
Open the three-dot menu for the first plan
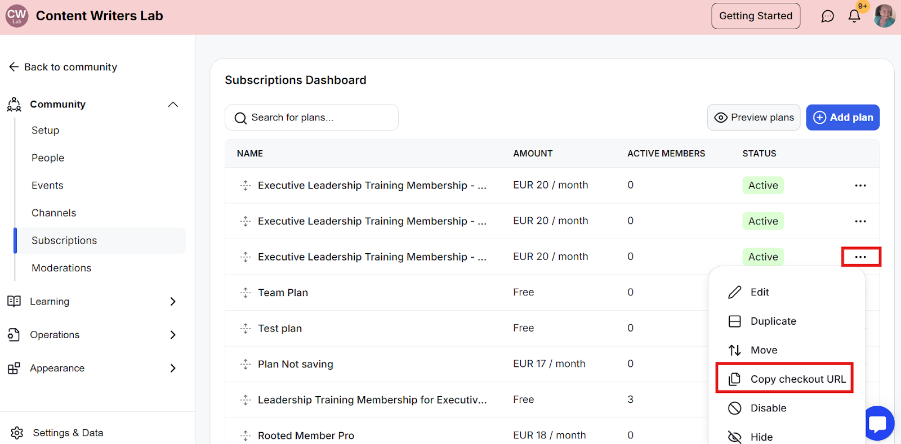pyautogui.click(x=860, y=186)
